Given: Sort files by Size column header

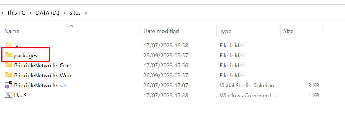Looking at the screenshot, I should point(288,31).
